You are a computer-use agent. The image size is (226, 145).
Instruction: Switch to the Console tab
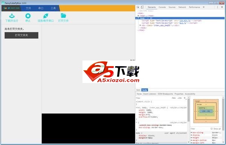pyautogui.click(x=162, y=7)
